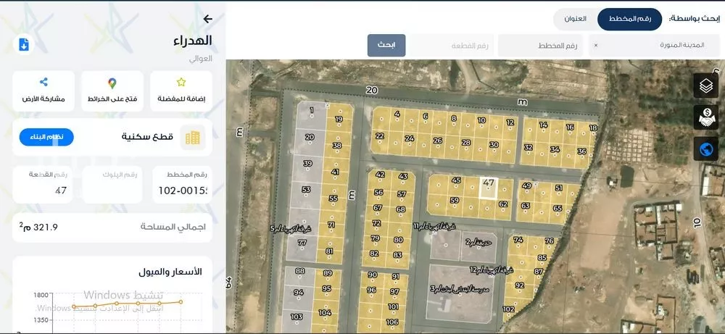Image resolution: width=725 pixels, height=334 pixels.
Task: Click parcel 65 on the map
Action: 558,208
